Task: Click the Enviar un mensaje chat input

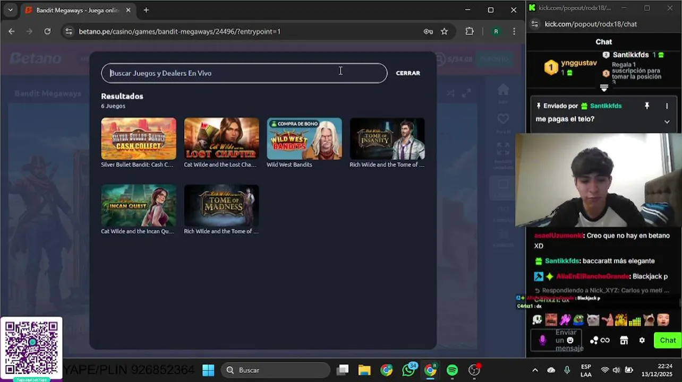Action: (556, 341)
